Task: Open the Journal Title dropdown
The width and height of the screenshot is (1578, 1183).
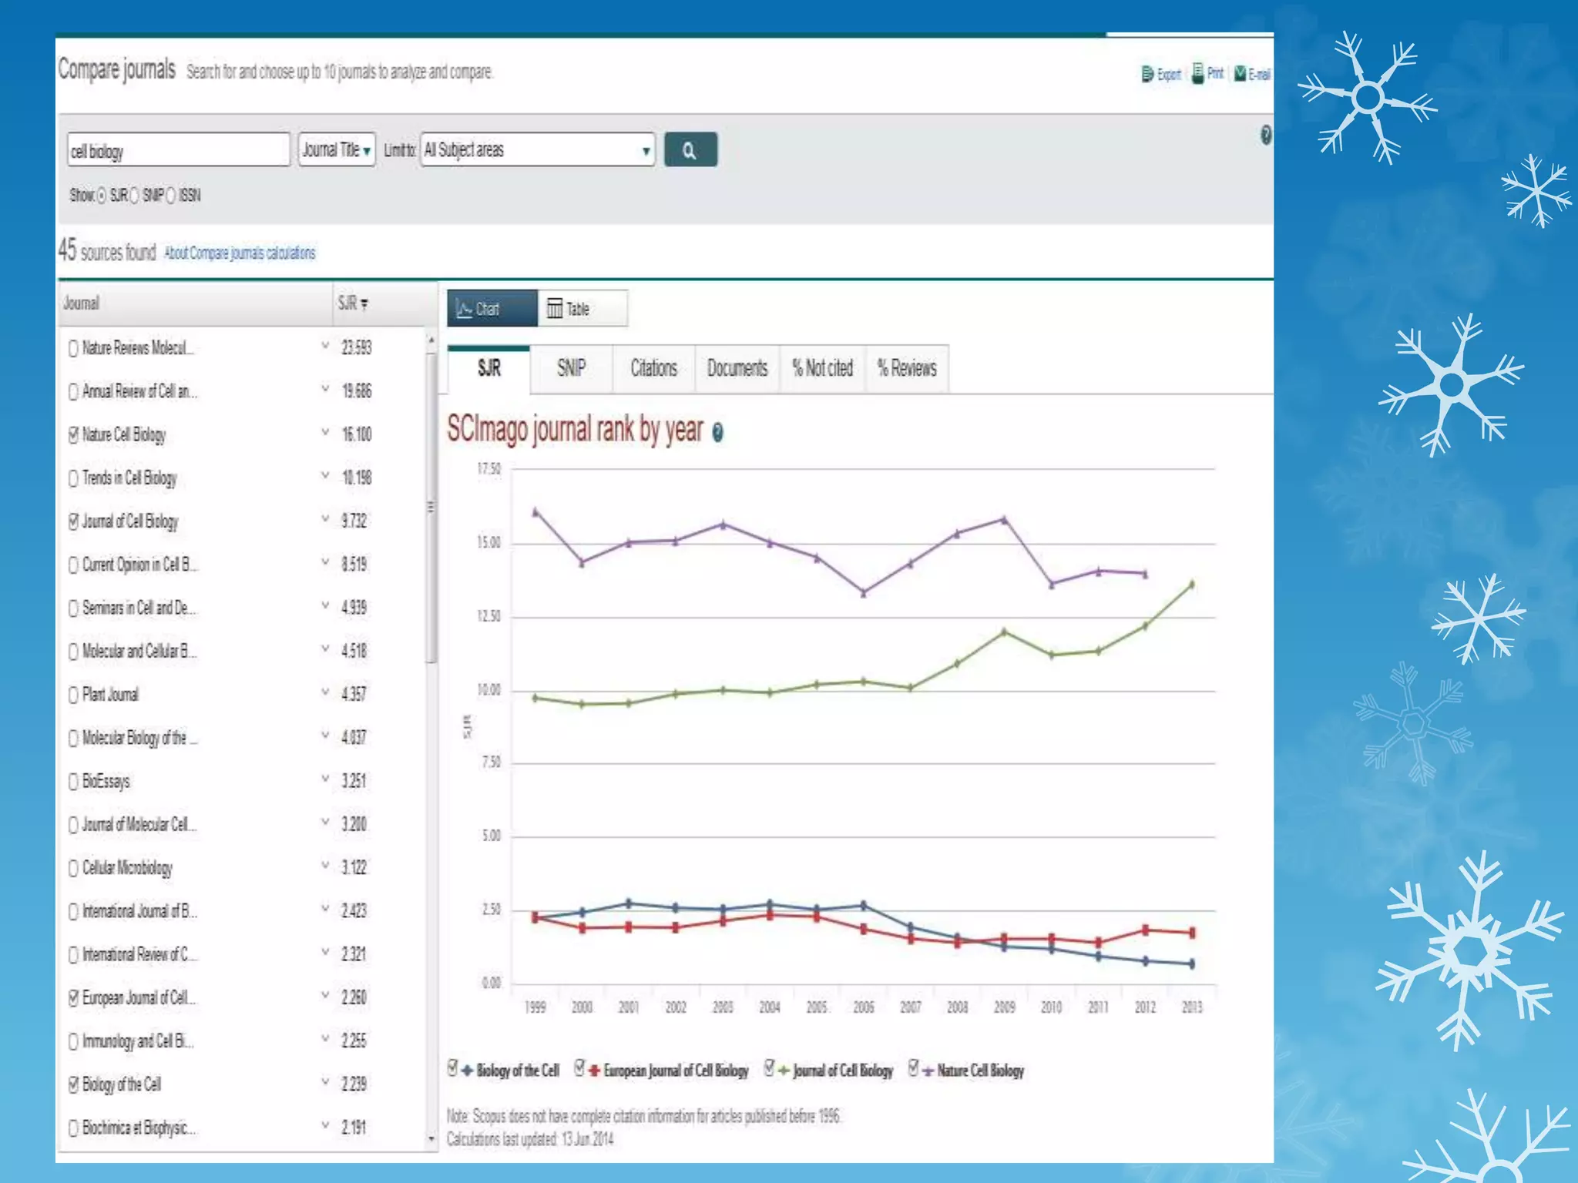Action: click(x=337, y=150)
